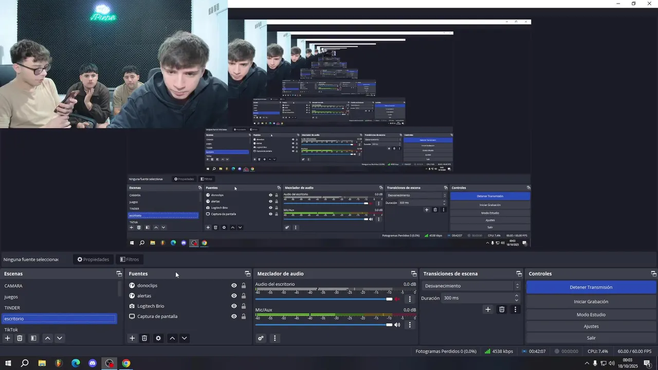Float the Transiciones de escena dock
Screen dimensions: 658x370
[x=519, y=274]
